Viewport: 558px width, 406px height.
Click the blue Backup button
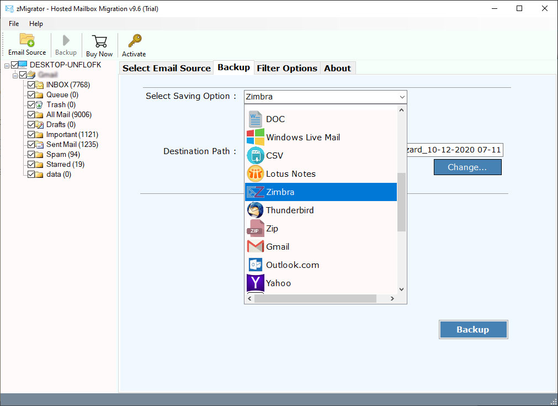473,329
